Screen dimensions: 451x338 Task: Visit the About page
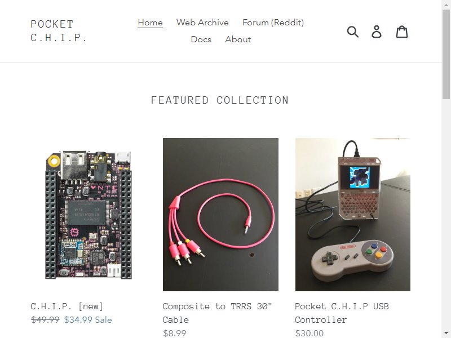click(238, 39)
